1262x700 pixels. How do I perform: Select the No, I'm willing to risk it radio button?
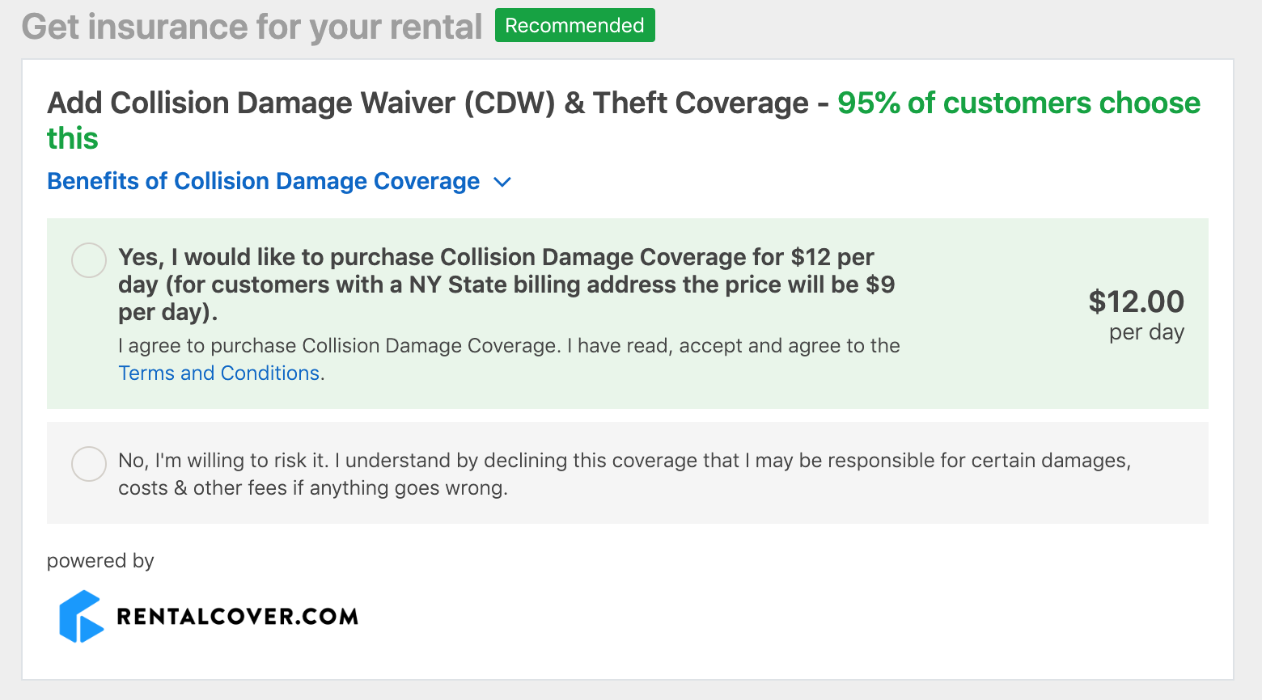(89, 464)
